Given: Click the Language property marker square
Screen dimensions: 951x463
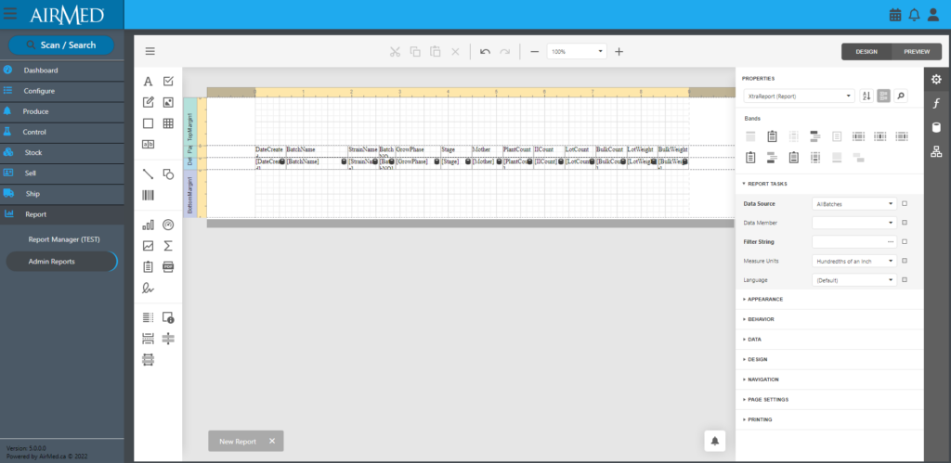Looking at the screenshot, I should pos(905,280).
